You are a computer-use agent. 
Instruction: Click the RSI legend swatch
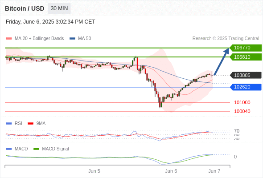(x=9, y=124)
